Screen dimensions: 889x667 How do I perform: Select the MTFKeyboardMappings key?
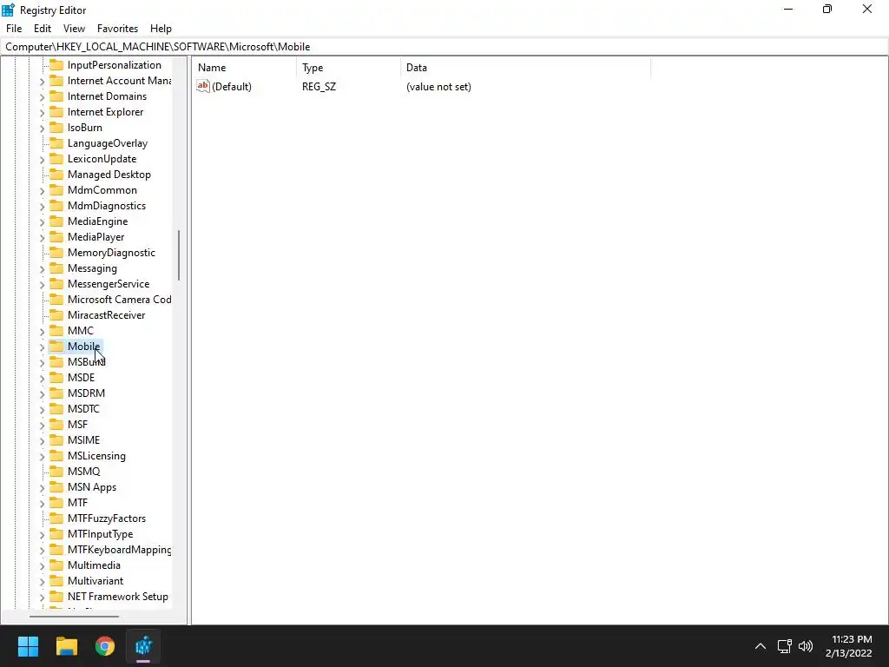[x=119, y=549]
